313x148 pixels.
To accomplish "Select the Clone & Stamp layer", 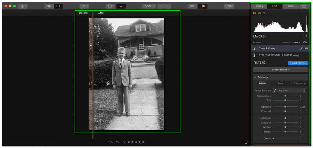I will tap(280, 48).
